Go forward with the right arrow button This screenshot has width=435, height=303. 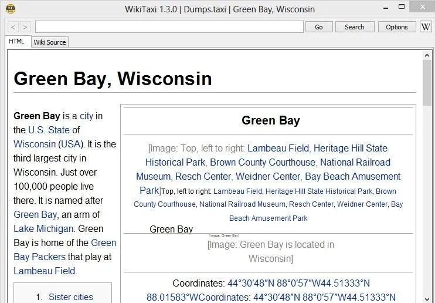25,27
